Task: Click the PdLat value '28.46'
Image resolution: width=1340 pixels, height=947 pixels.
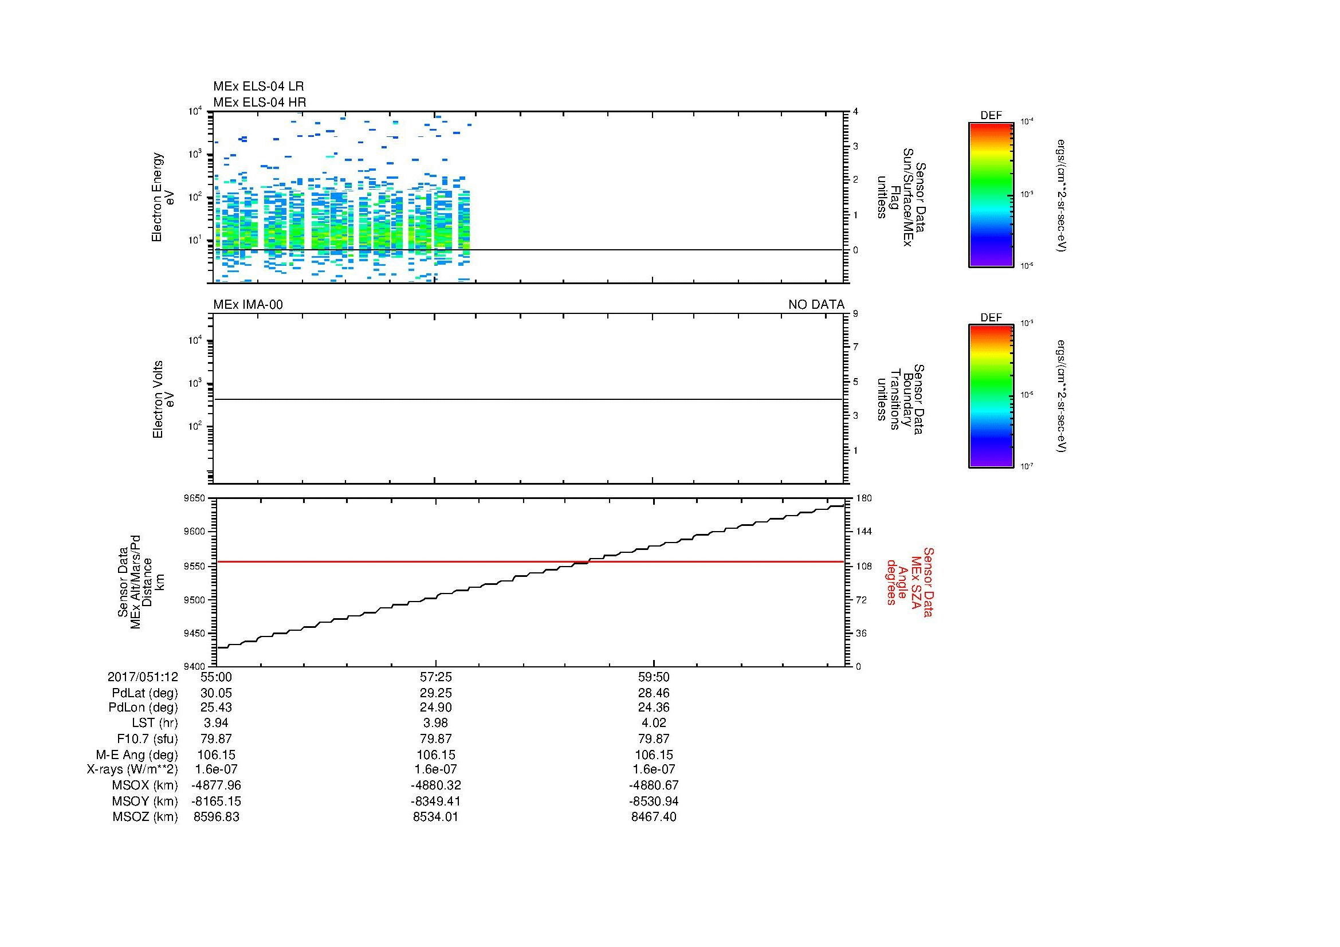Action: tap(654, 693)
